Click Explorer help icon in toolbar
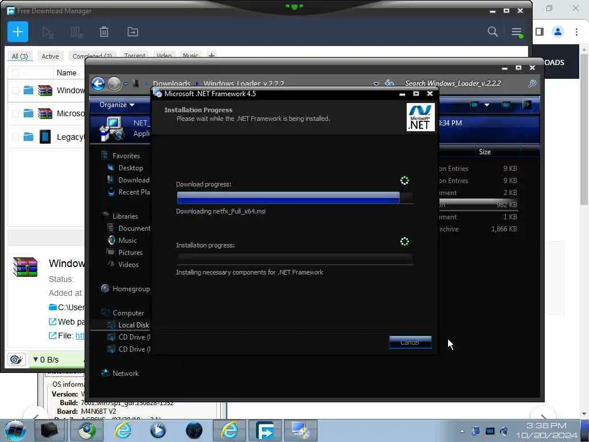Image resolution: width=589 pixels, height=442 pixels. pos(527,105)
